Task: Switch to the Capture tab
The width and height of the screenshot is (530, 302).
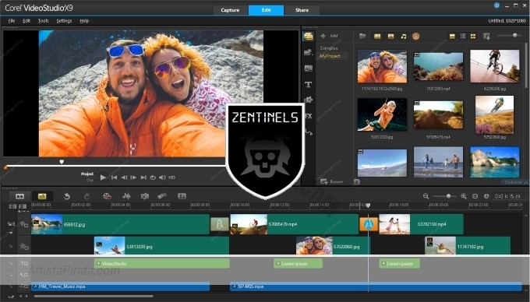Action: [230, 10]
